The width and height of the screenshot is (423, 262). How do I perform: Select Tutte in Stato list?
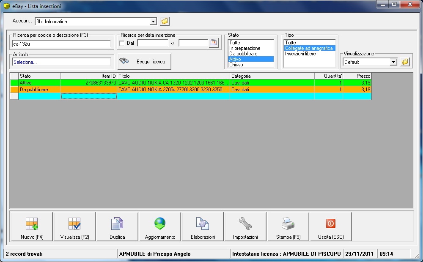click(x=251, y=43)
